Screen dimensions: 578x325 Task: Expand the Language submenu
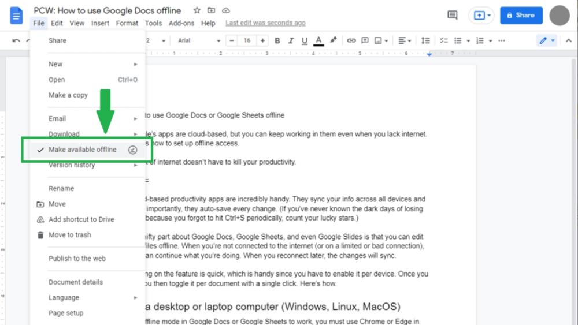pyautogui.click(x=88, y=297)
